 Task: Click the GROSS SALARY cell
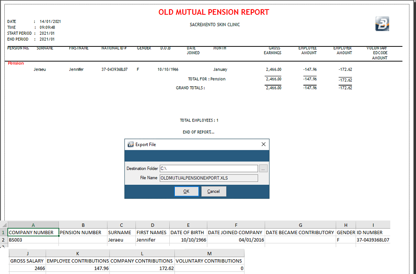[x=27, y=261]
